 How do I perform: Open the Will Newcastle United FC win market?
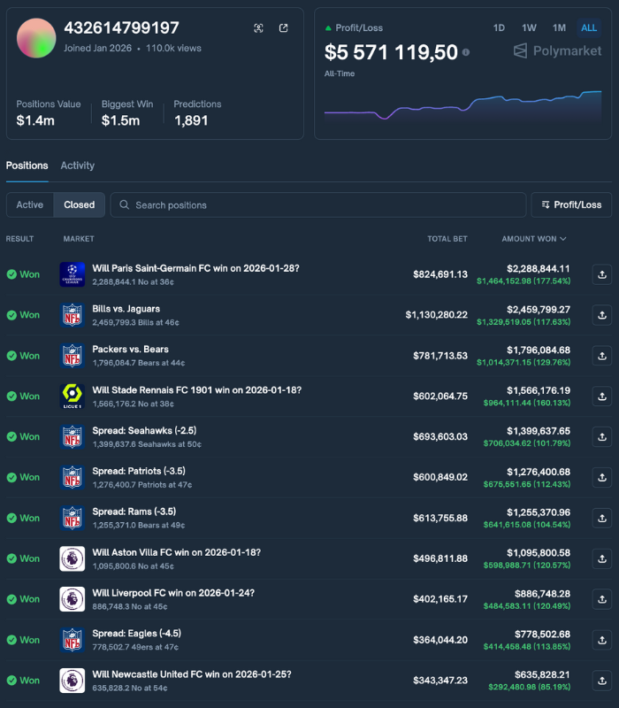192,674
